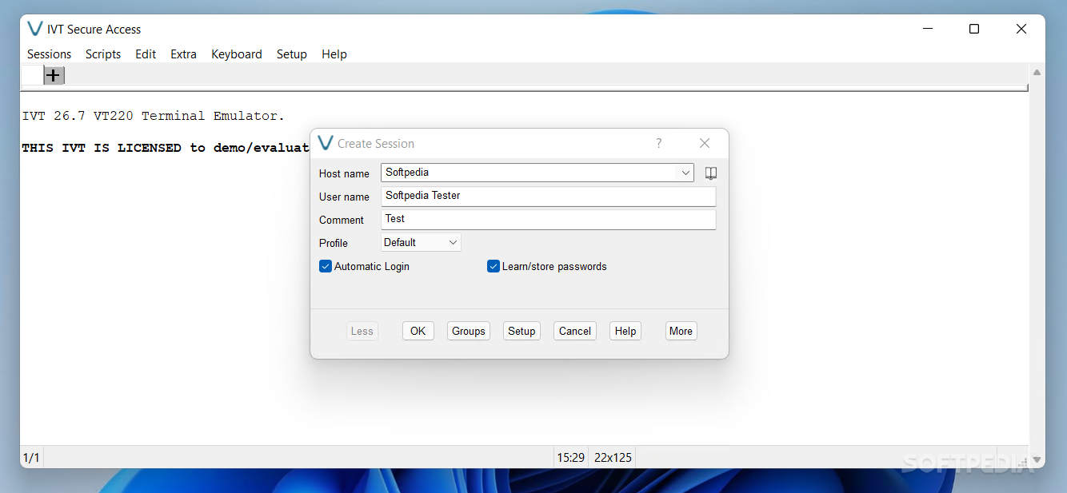Open the Sessions menu
This screenshot has width=1067, height=493.
(x=50, y=54)
